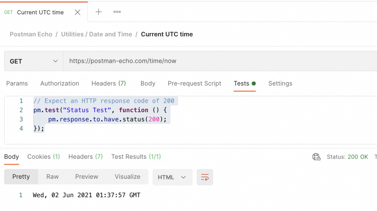The image size is (377, 211).
Task: Click the network globe icon beside Status
Action: pyautogui.click(x=316, y=157)
